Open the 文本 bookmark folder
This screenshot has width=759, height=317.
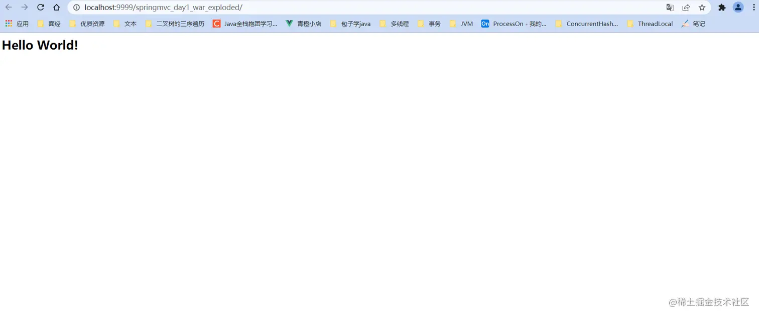(x=125, y=24)
